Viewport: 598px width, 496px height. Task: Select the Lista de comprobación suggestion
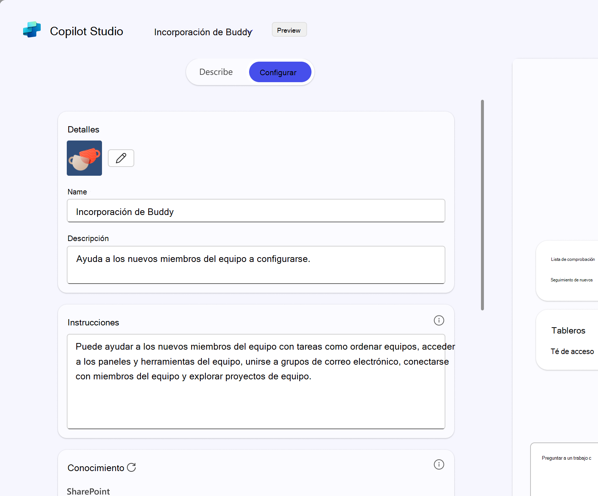click(x=573, y=259)
